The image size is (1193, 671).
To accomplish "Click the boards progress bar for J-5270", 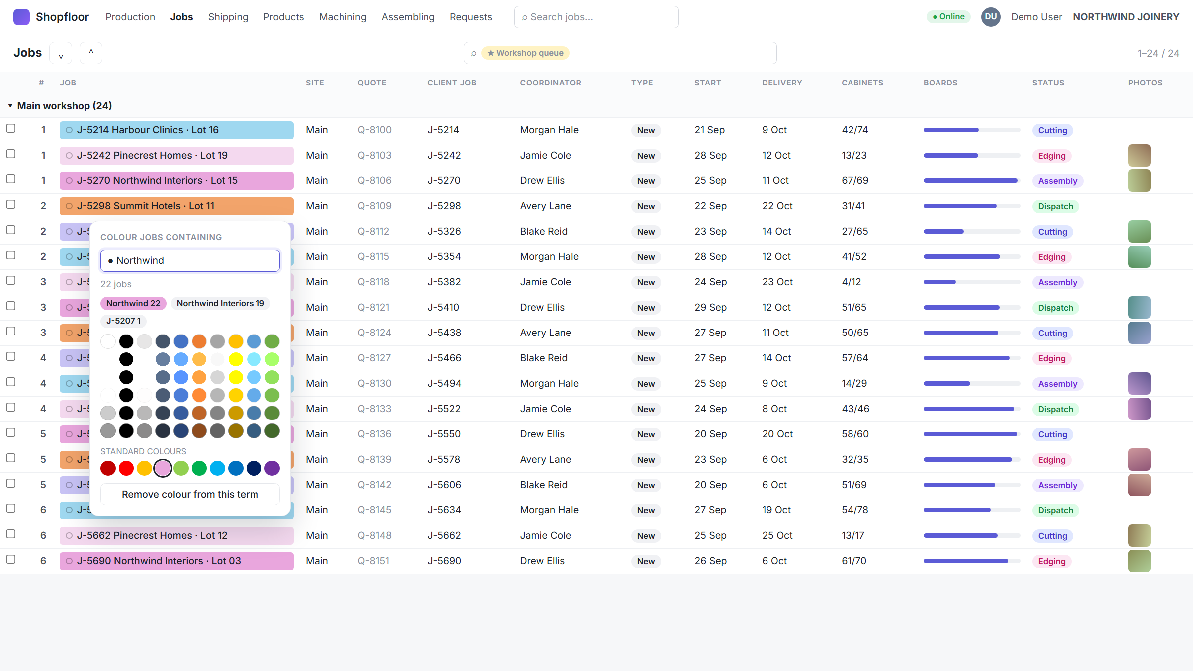I will 971,181.
